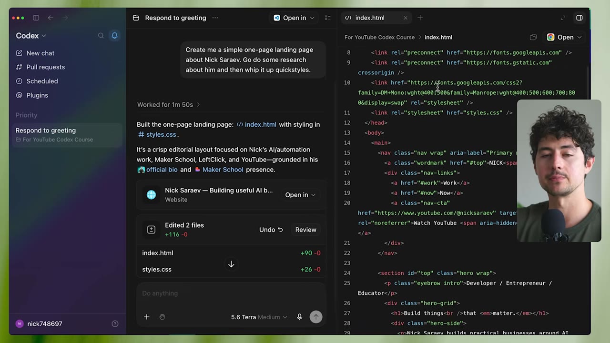Open index.html row in changes list
This screenshot has height=343, width=610.
(x=231, y=253)
